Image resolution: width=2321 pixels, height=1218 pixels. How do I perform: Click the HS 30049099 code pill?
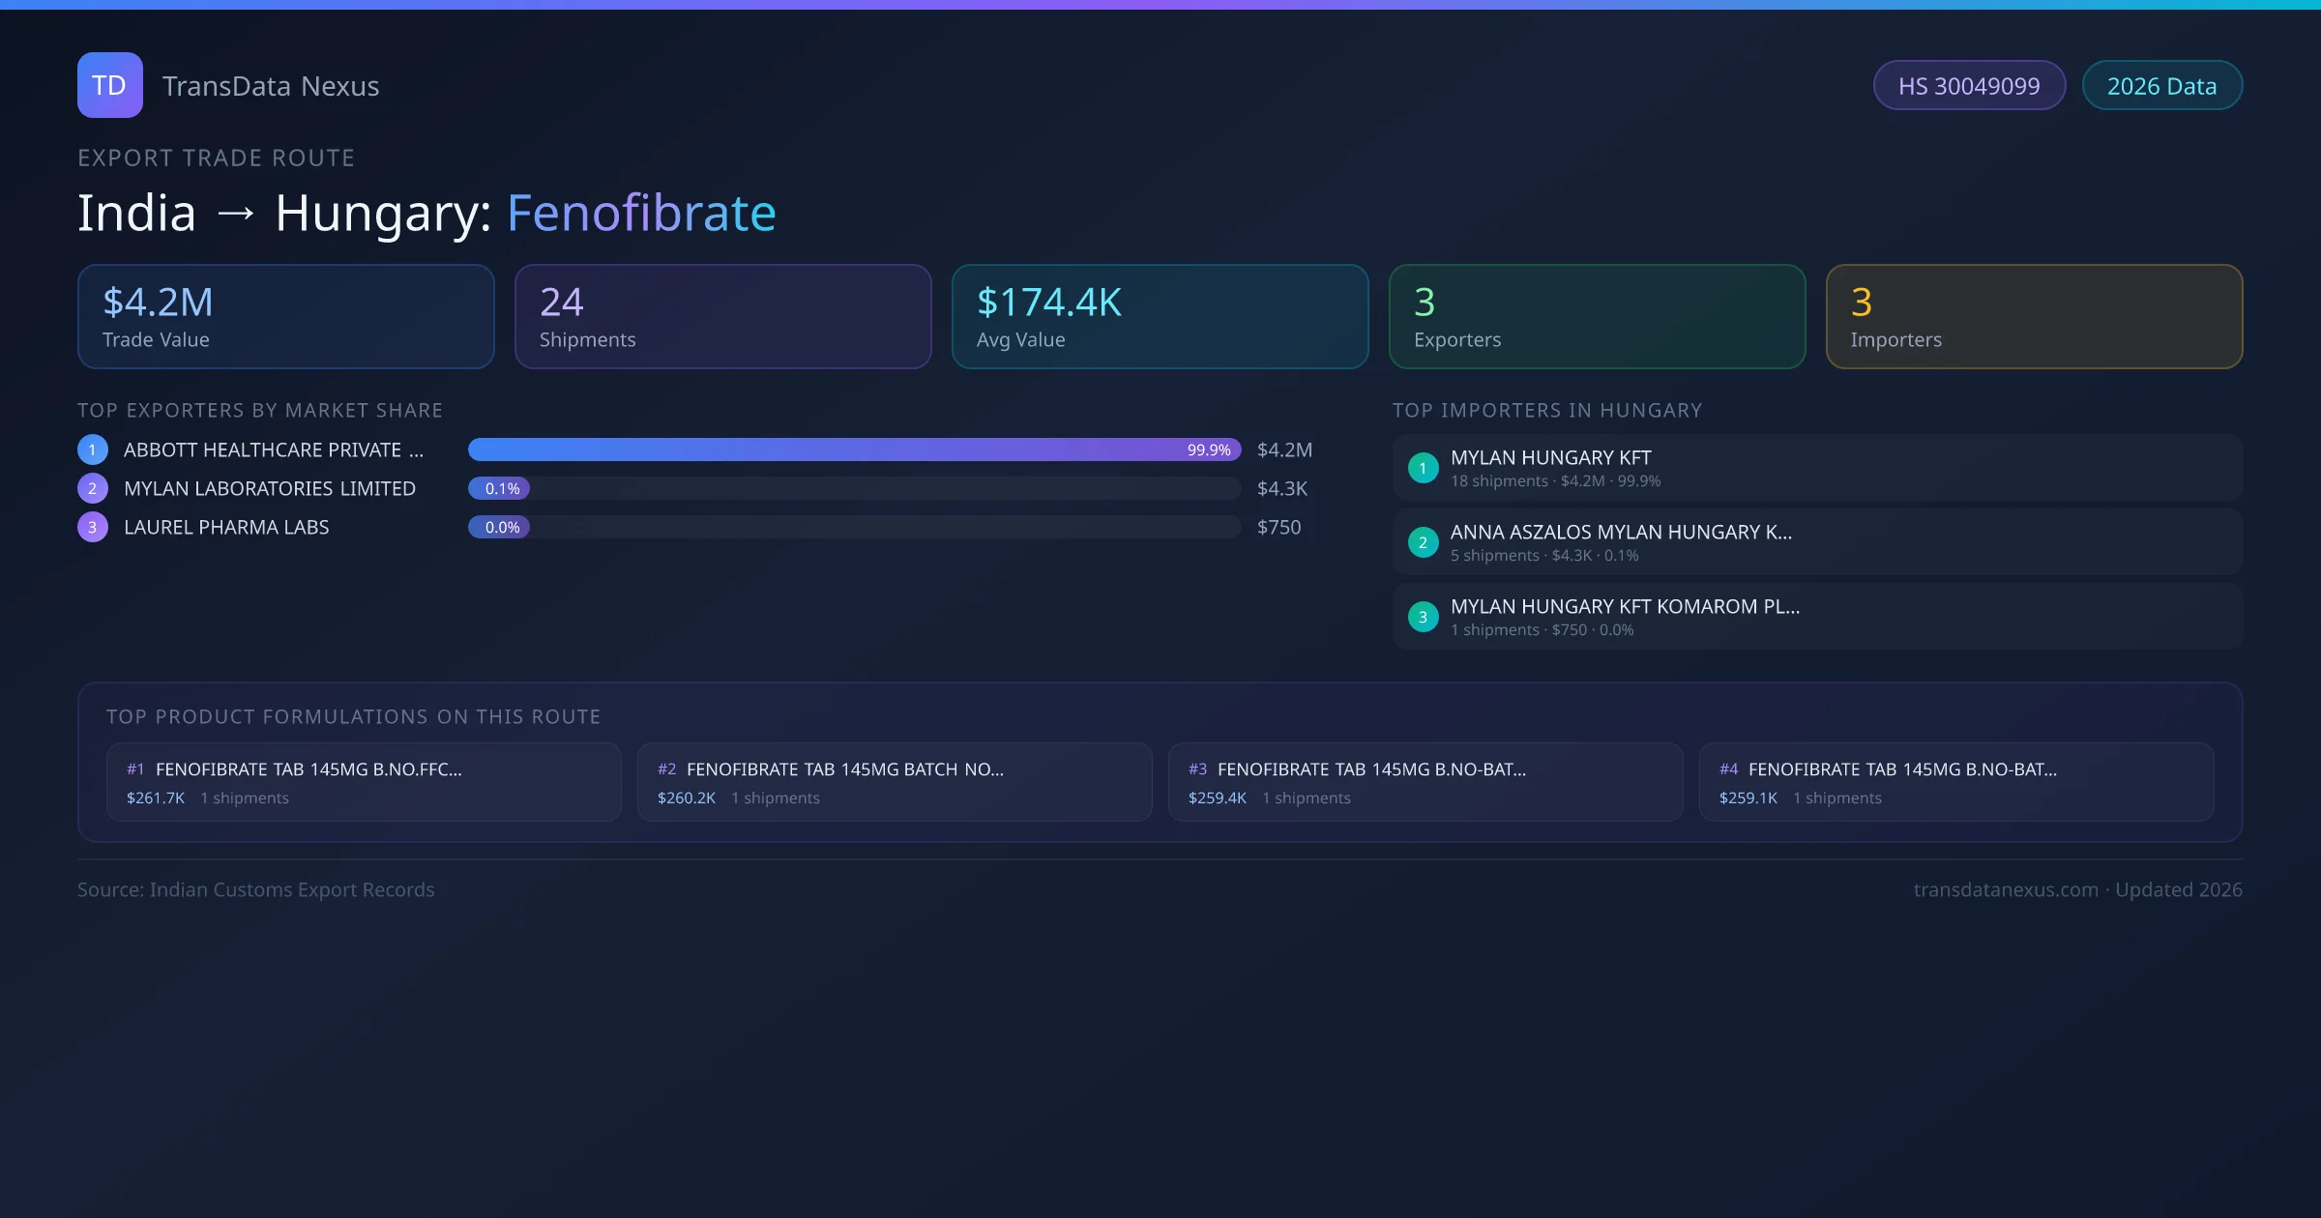[1969, 86]
